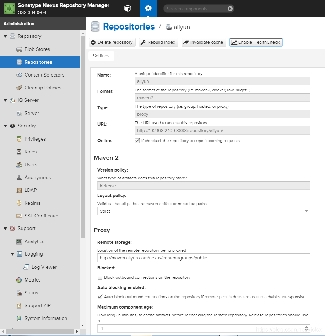Select Repositories in the sidebar

pos(40,62)
